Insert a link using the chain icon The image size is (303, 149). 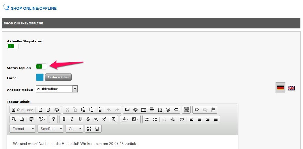197,110
